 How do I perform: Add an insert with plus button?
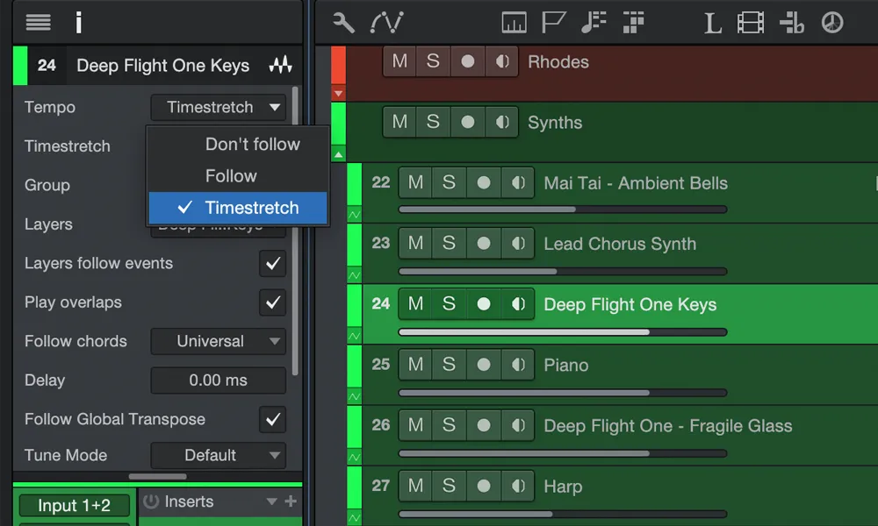[x=290, y=501]
